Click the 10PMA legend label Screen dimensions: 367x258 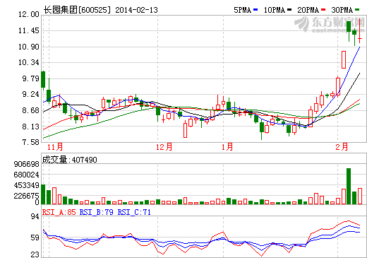275,10
